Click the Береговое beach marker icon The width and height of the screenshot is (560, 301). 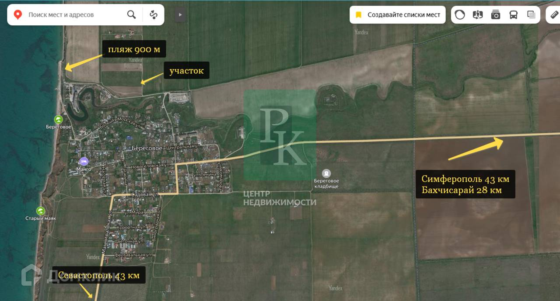[x=58, y=119]
